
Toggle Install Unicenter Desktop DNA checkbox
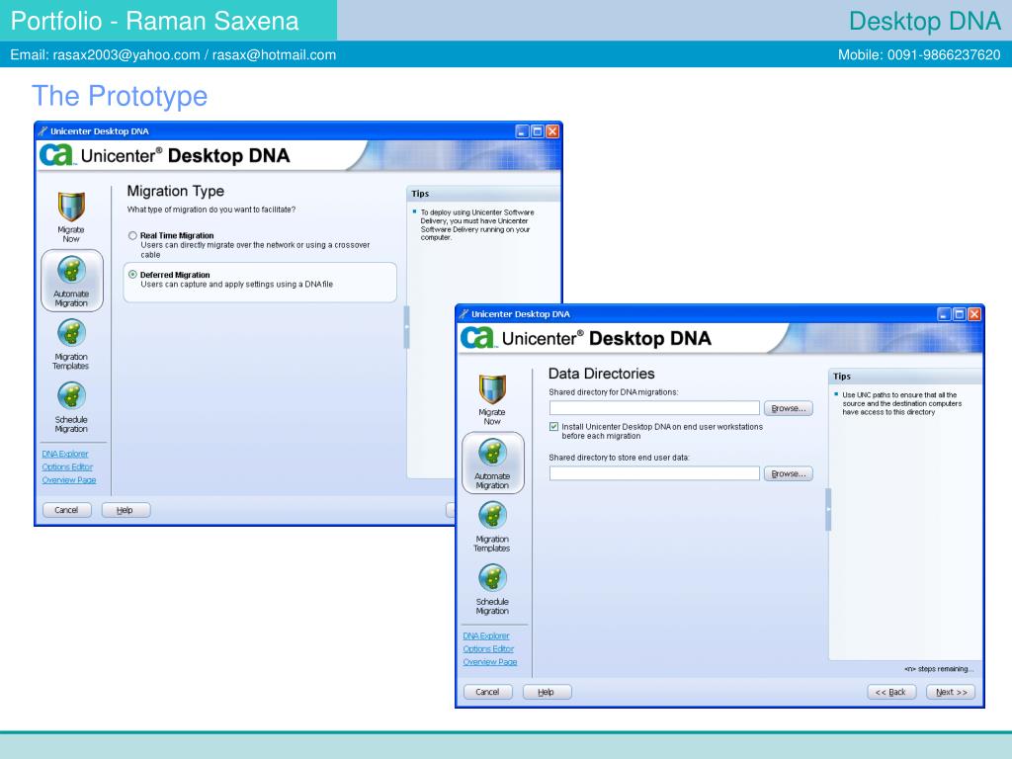pos(553,427)
